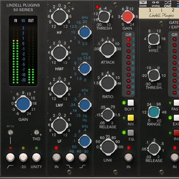This screenshot has width=179, height=179.
Task: Click the HMF gain knob
Action: (x=60, y=53)
